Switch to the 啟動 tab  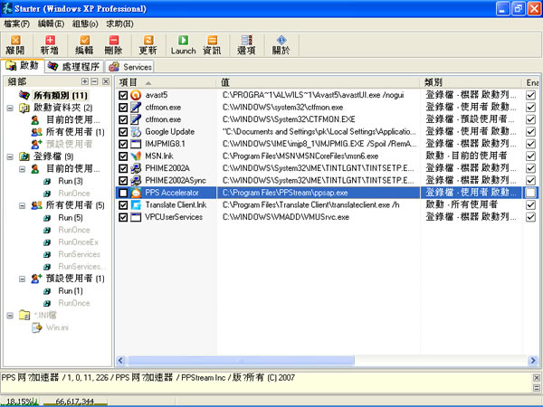tap(22, 65)
